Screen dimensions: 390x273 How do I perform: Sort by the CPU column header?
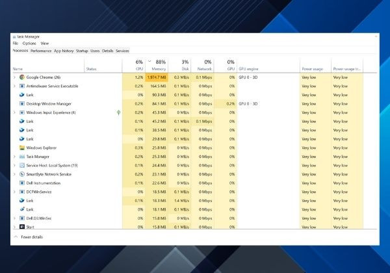click(x=133, y=66)
